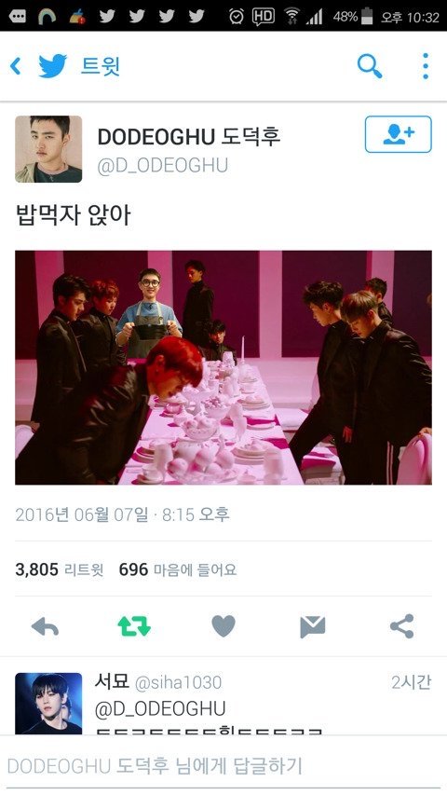View the 3,805 retweets list

click(60, 569)
